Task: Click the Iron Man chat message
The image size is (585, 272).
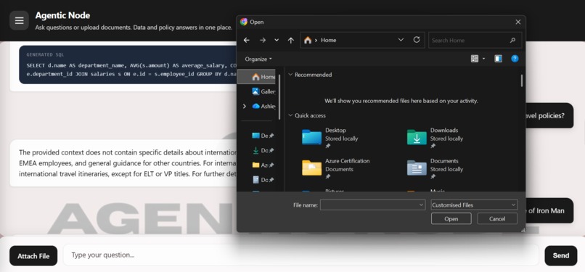Action: [x=549, y=210]
